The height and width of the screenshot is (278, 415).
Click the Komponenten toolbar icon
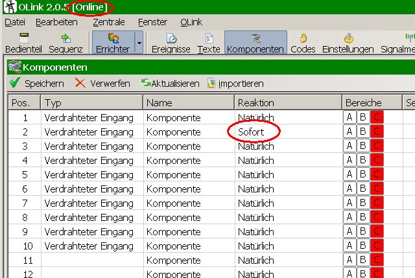click(255, 43)
